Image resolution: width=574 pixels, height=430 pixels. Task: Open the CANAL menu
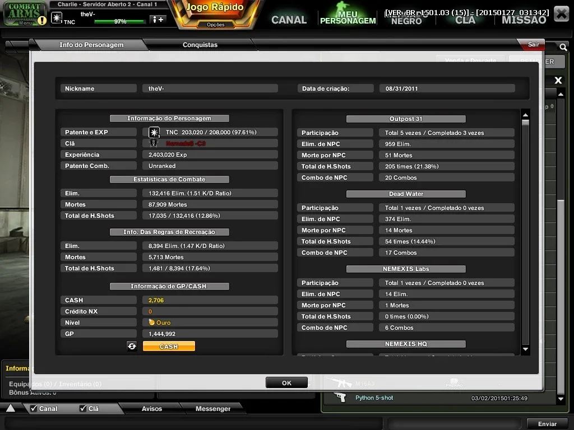(289, 20)
